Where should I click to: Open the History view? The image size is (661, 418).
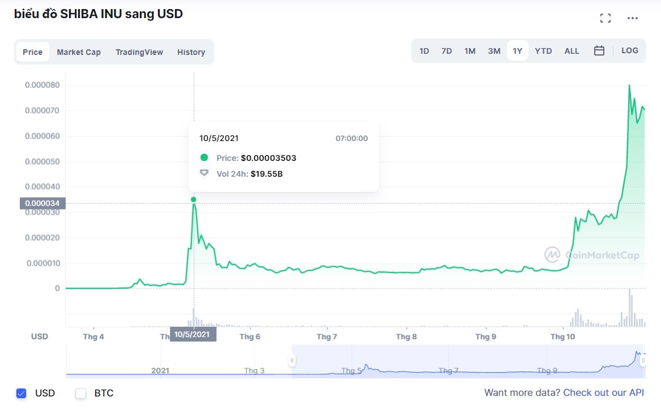point(191,52)
